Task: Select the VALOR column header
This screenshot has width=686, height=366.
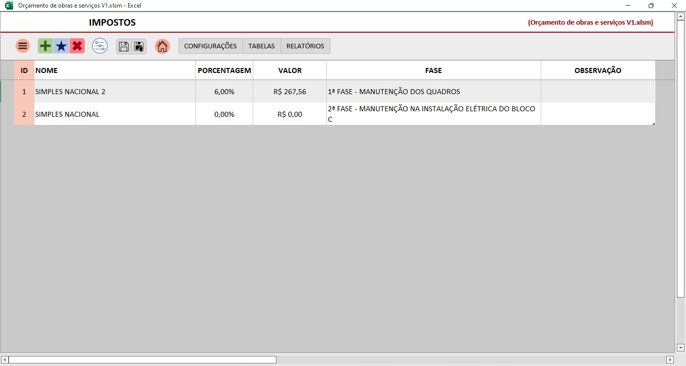Action: click(290, 70)
